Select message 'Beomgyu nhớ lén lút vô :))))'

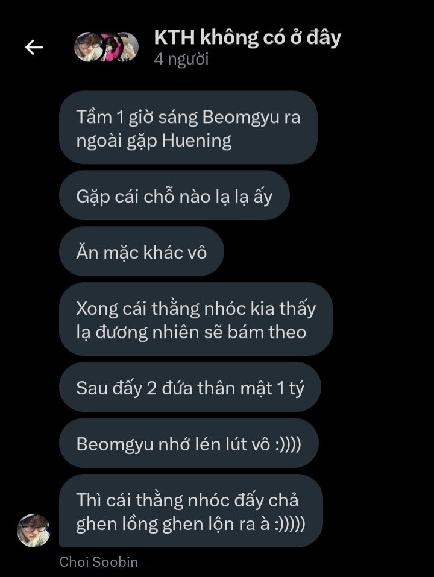pos(189,443)
